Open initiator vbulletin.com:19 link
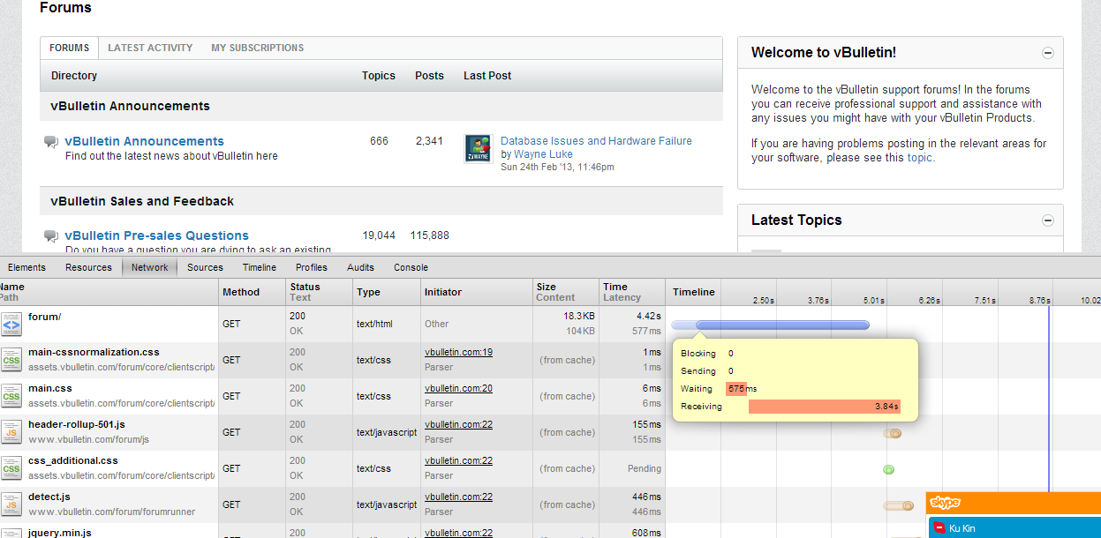1101x538 pixels. pyautogui.click(x=458, y=353)
